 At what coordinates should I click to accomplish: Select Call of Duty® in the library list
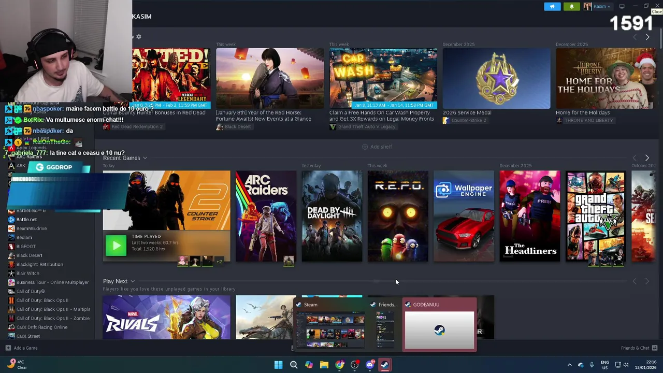(31, 291)
